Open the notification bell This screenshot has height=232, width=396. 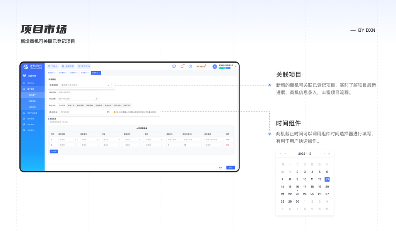182,67
